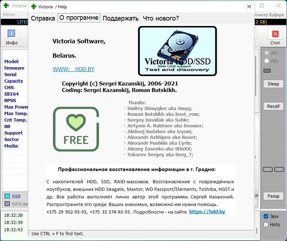This screenshot has height=241, width=287.
Task: Click the green cross Victoria Help dialog icon
Action: point(34,6)
